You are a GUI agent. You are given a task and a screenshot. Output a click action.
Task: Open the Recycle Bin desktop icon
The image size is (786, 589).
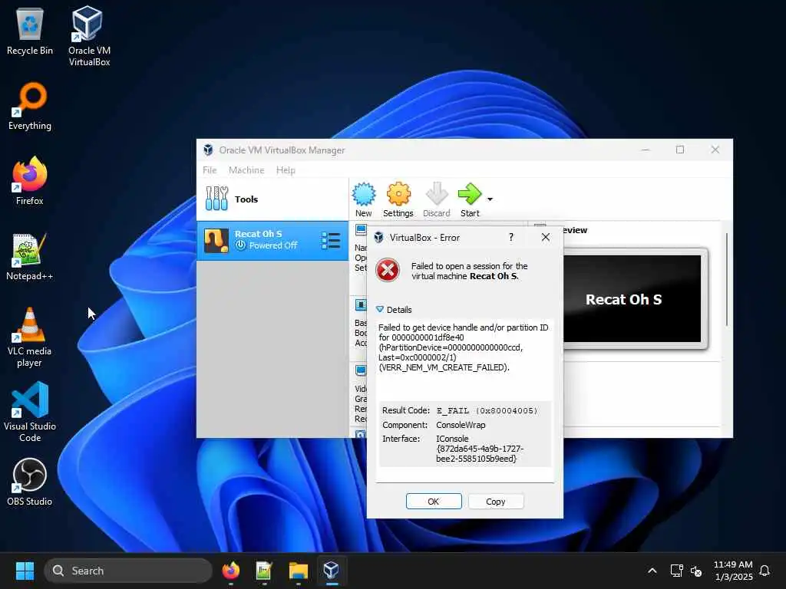coord(30,31)
